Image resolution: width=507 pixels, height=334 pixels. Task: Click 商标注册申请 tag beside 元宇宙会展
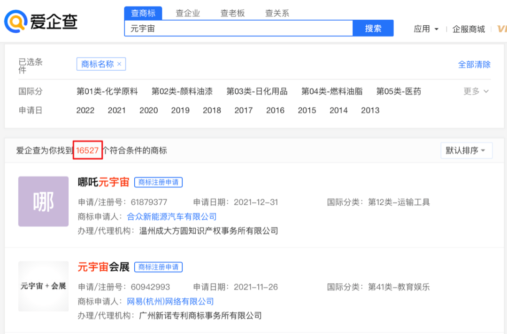coord(159,267)
